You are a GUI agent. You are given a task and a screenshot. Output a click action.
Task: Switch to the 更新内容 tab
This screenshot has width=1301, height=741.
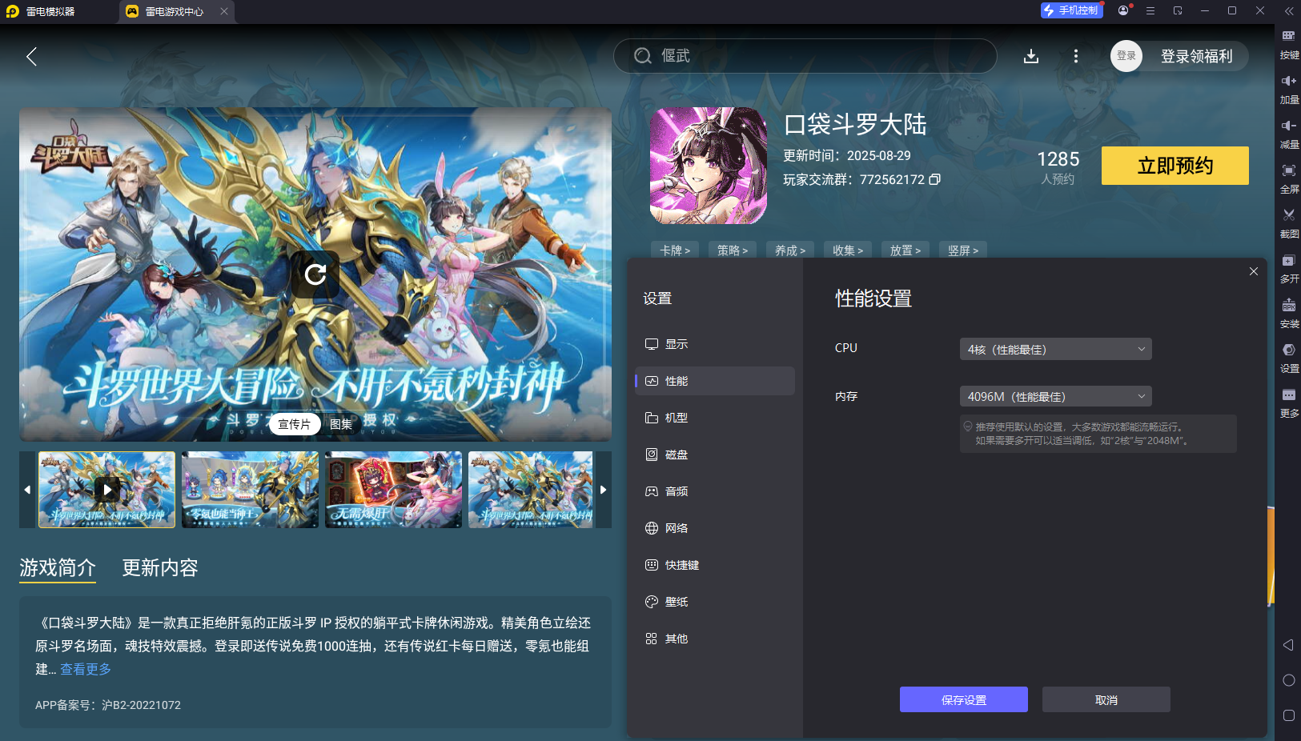click(x=160, y=568)
